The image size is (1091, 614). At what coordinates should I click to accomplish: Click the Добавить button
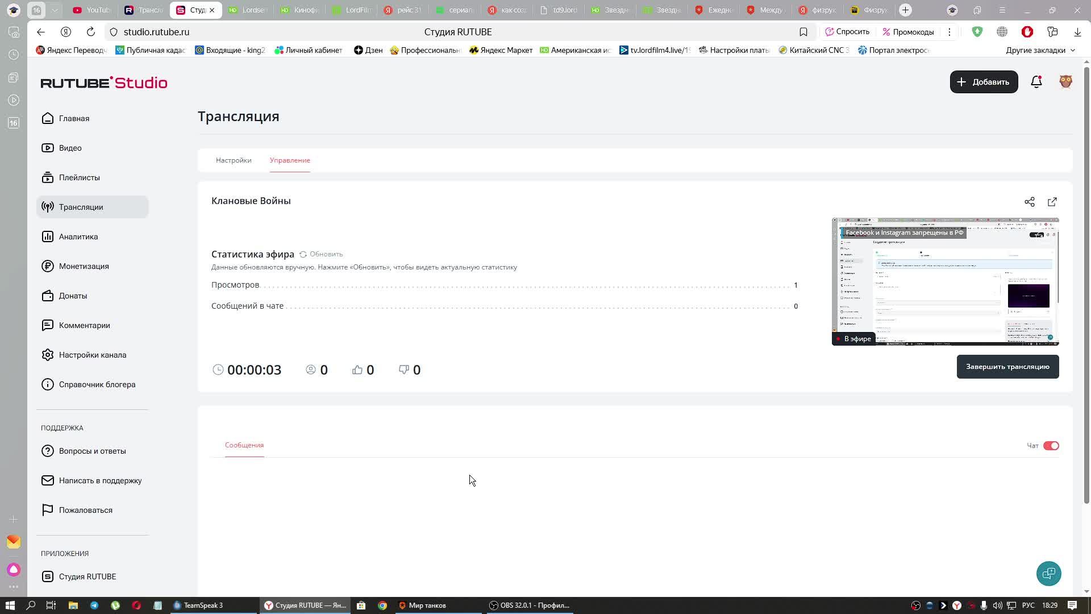point(984,82)
